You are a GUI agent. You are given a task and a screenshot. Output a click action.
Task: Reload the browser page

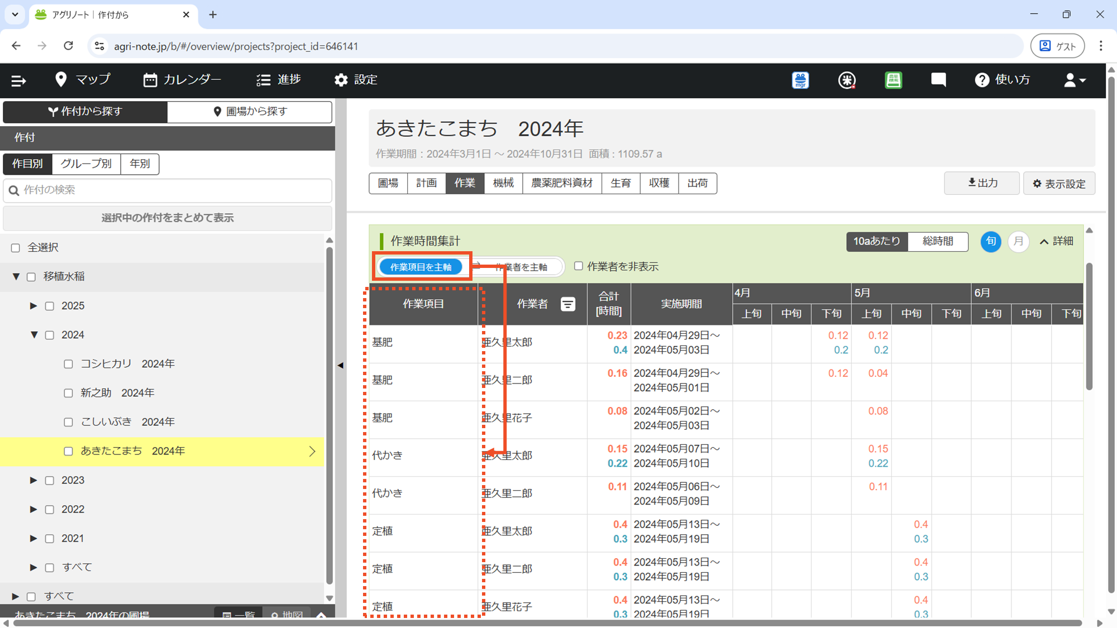point(68,46)
